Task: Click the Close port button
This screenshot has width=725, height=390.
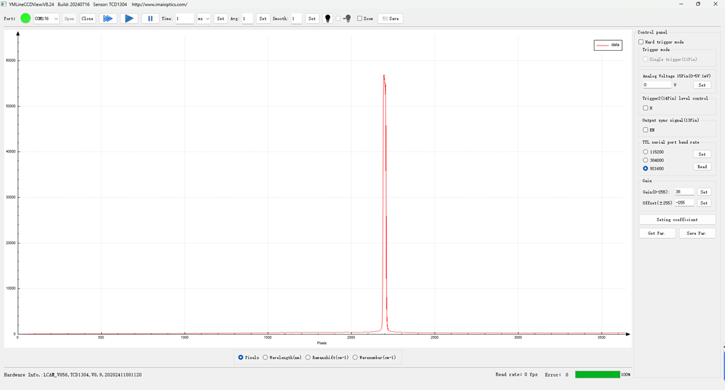Action: click(x=87, y=18)
